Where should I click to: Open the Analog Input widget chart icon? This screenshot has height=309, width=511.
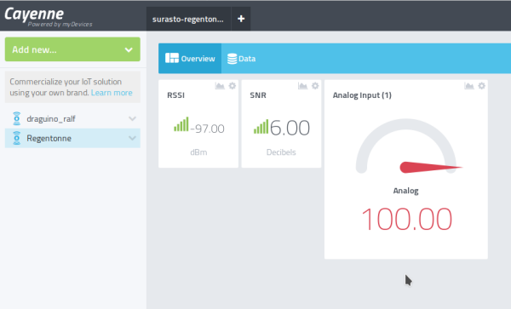tap(469, 86)
